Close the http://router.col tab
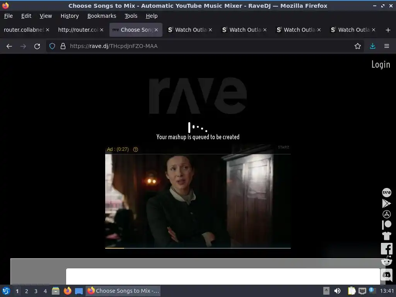 pyautogui.click(x=102, y=30)
